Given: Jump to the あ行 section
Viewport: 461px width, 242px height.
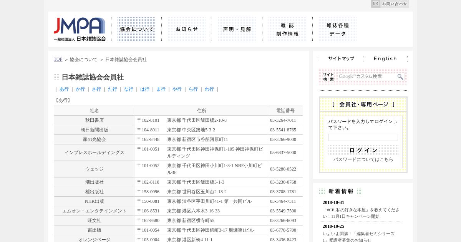Looking at the screenshot, I should (64, 89).
